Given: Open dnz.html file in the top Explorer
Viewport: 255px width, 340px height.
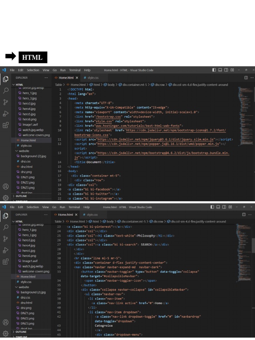Looking at the screenshot, I should coord(27,167).
